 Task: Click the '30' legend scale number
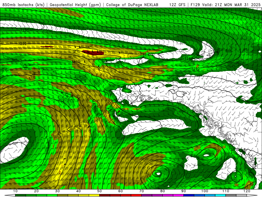[57, 191]
